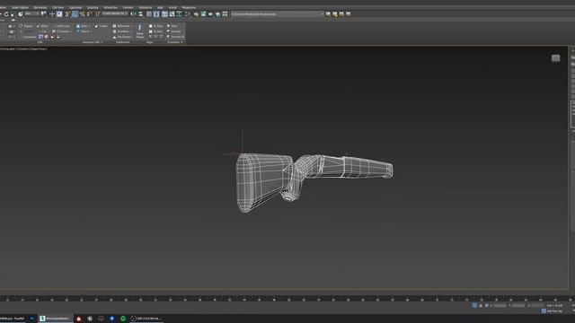Viewport: 575px width, 323px height.
Task: Click the Repeat button in ribbon
Action: (26, 26)
